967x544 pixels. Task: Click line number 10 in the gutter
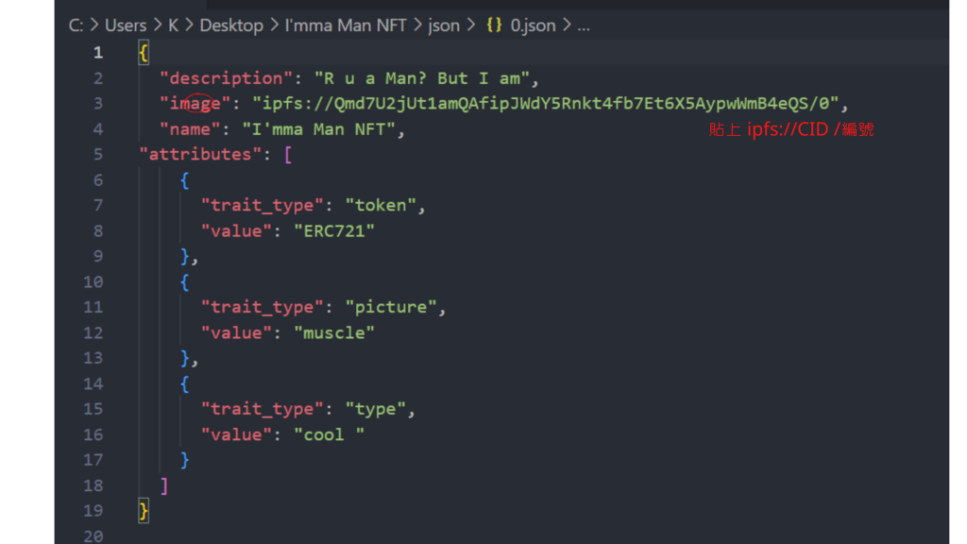click(93, 281)
